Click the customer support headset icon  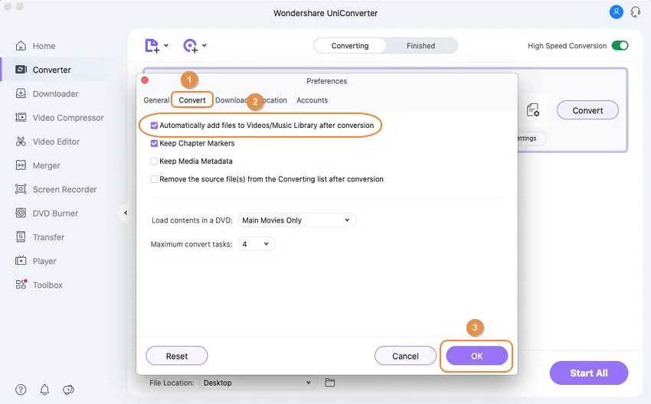point(635,11)
